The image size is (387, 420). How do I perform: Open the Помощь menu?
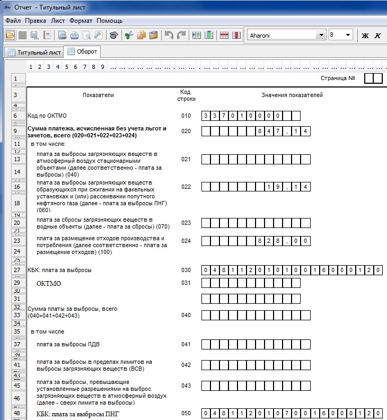(x=109, y=21)
